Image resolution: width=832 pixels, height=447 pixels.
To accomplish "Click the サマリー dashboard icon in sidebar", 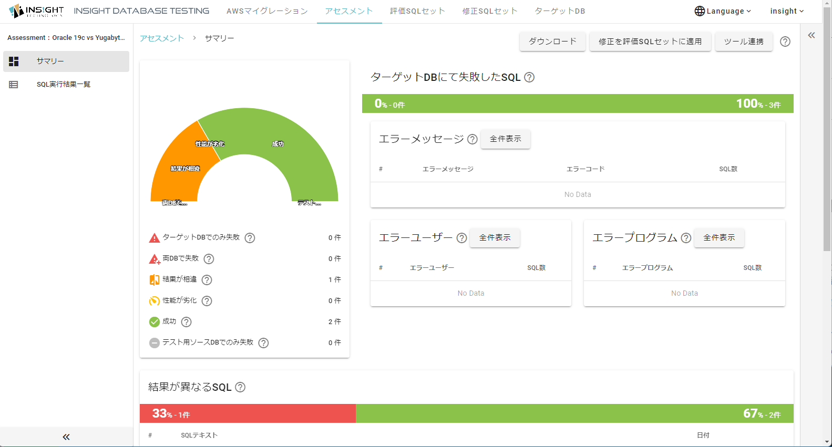I will pos(14,61).
